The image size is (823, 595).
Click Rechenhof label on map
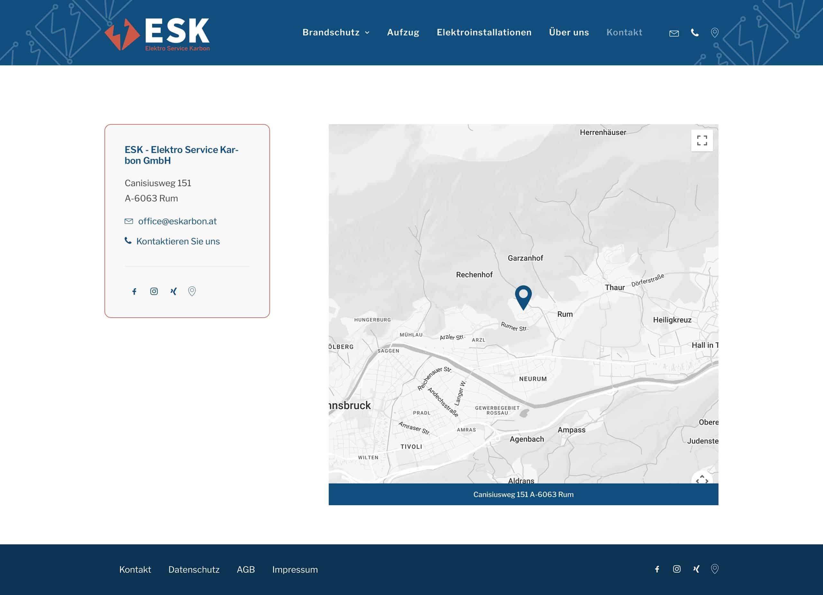click(474, 275)
